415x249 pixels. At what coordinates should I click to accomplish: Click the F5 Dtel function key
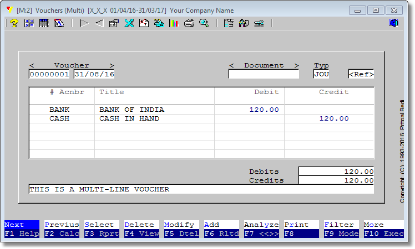point(181,234)
